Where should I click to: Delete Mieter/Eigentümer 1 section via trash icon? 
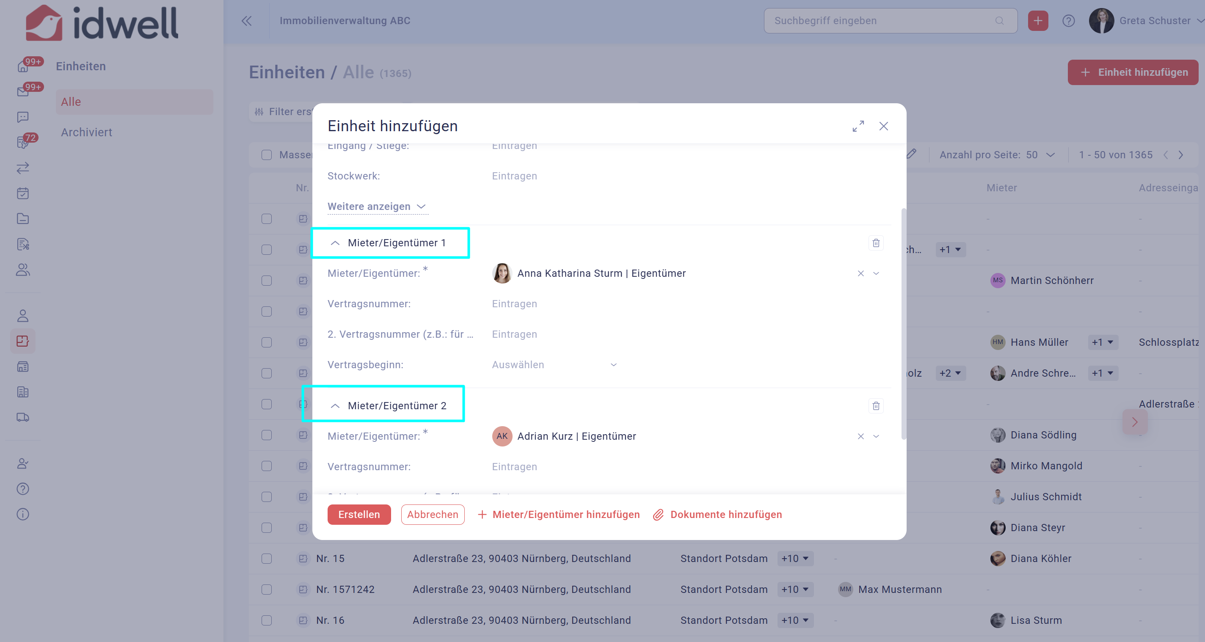point(876,242)
